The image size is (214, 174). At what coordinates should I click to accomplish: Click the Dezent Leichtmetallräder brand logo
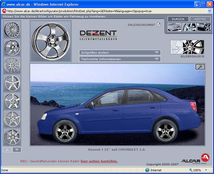(98, 35)
